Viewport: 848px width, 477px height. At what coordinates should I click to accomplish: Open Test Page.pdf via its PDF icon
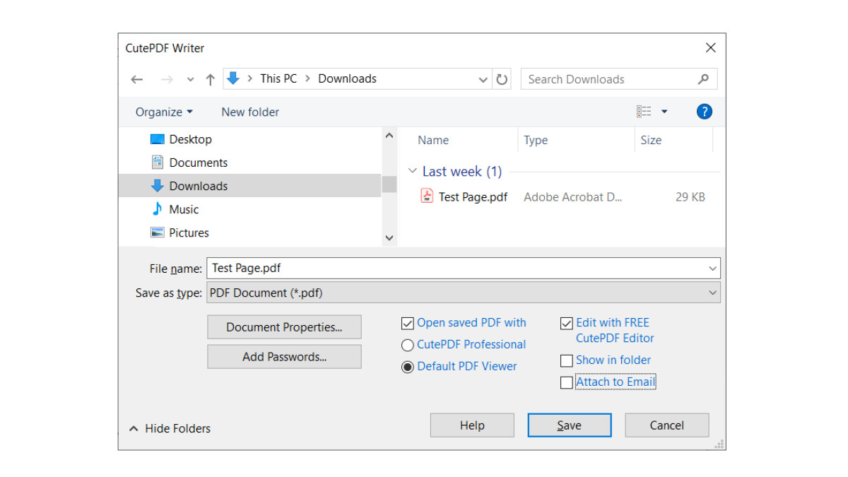426,196
